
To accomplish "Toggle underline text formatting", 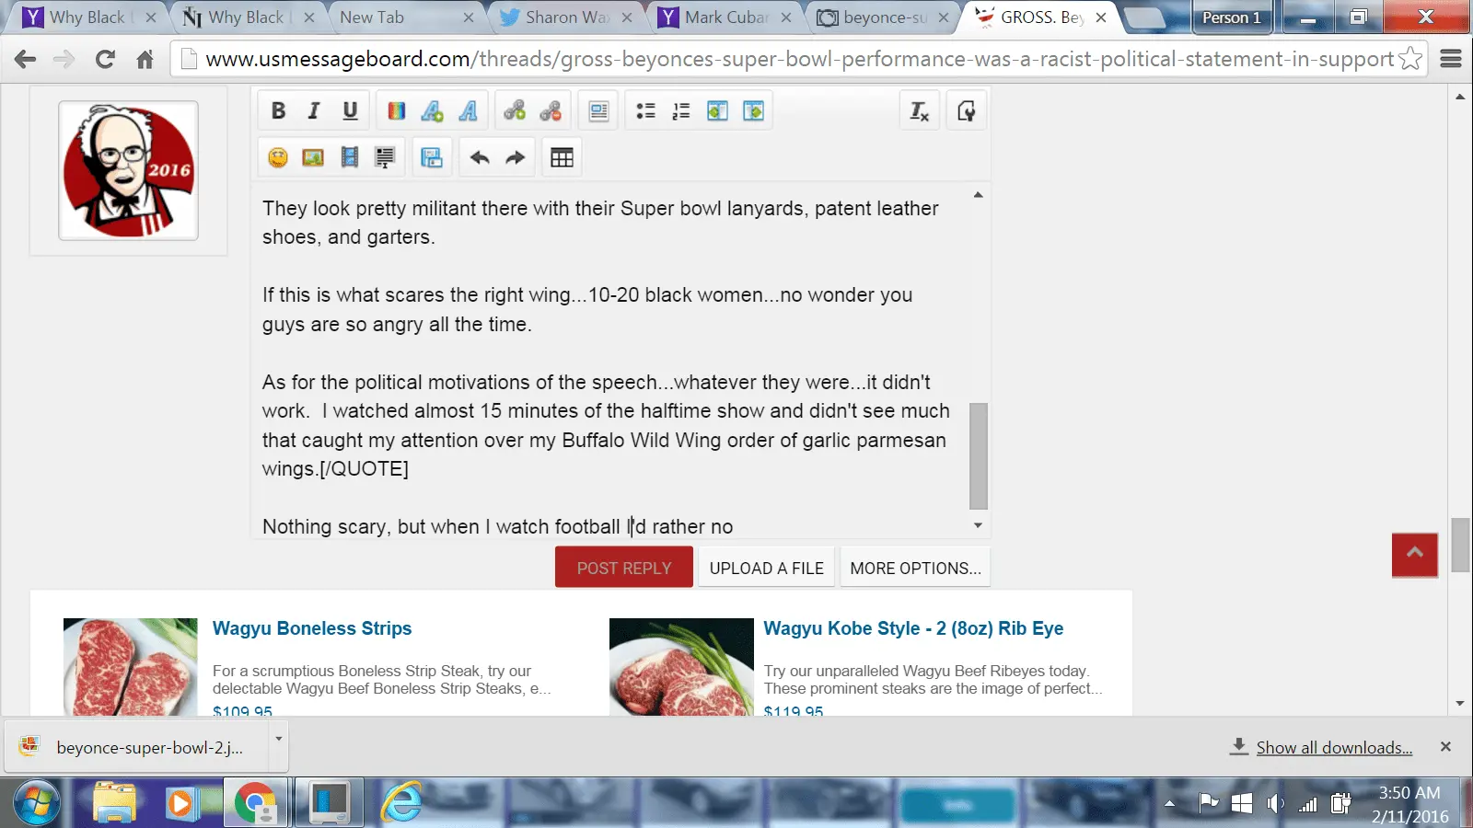I will [x=350, y=111].
